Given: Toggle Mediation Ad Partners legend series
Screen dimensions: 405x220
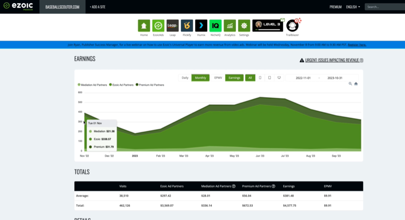Looking at the screenshot, I should [x=92, y=85].
